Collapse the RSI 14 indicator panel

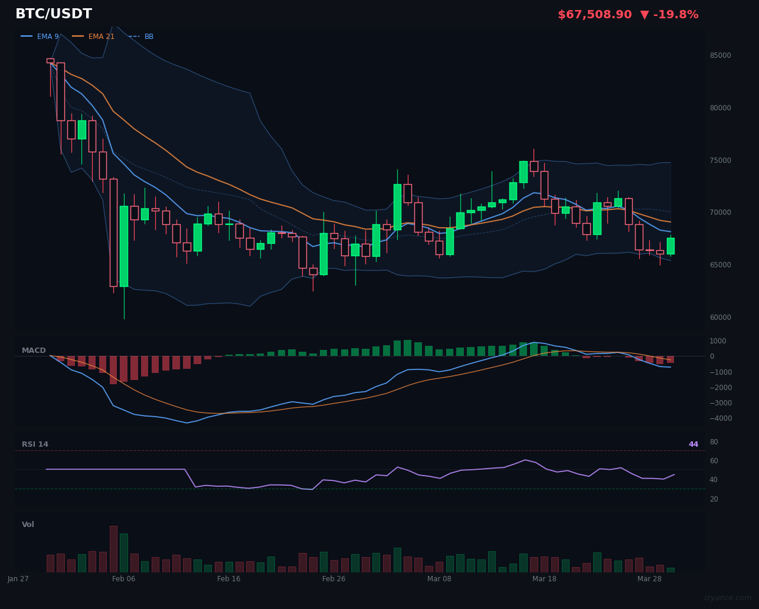click(x=35, y=444)
